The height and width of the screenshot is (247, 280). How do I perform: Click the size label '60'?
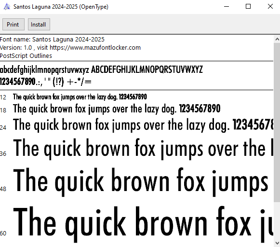(x=3, y=233)
